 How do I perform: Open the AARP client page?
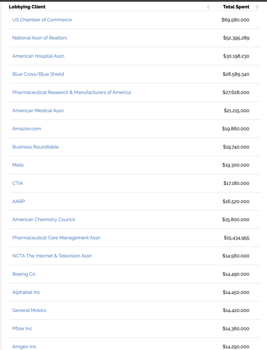[18, 201]
